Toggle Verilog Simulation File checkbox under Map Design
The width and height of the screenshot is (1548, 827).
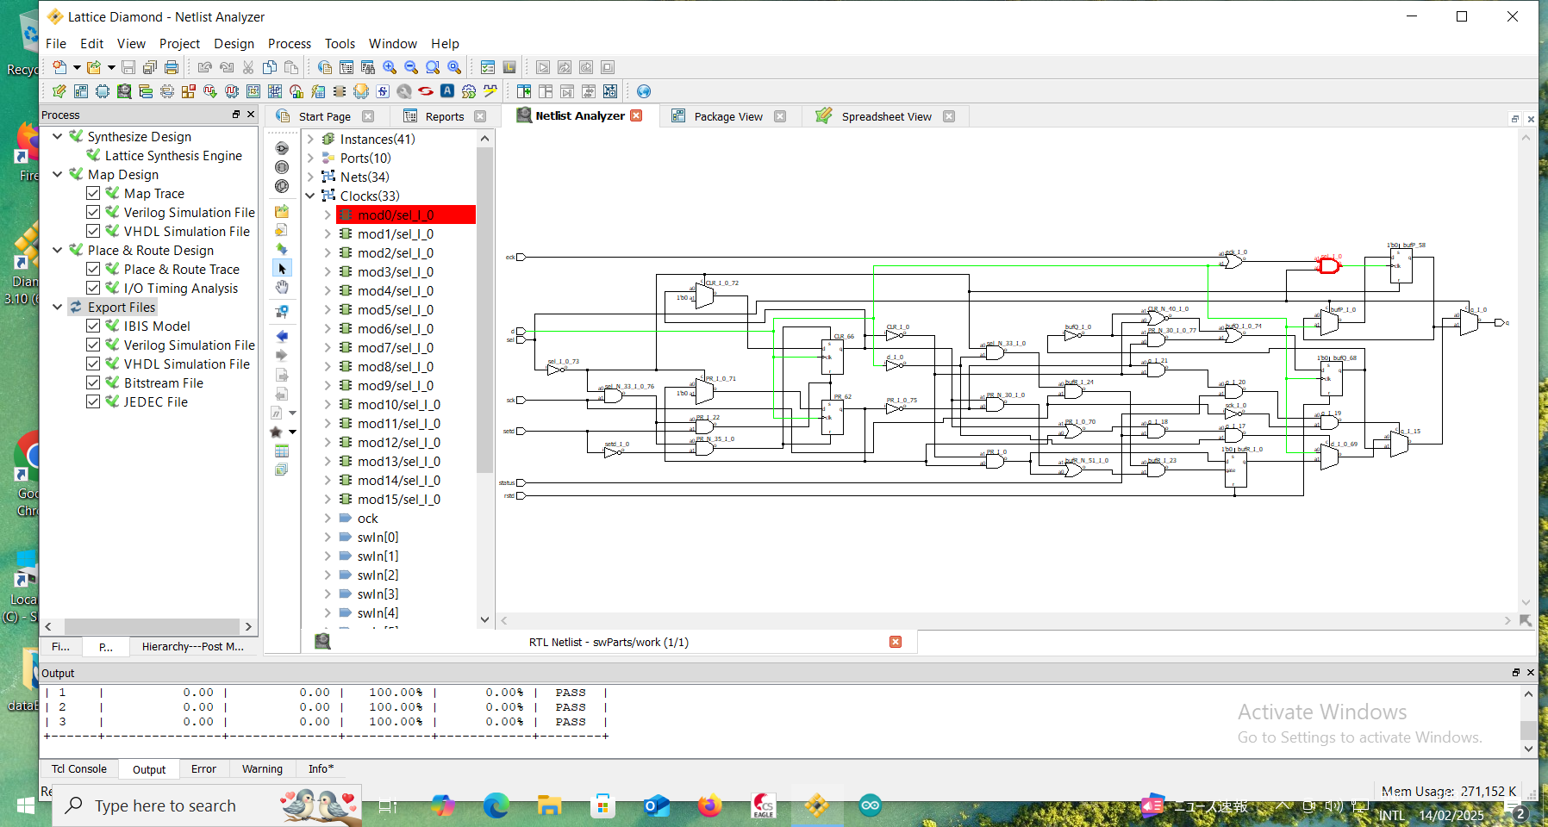click(93, 212)
